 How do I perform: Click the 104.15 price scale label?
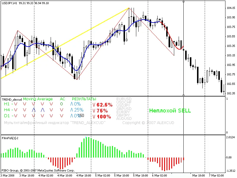pos(230,8)
